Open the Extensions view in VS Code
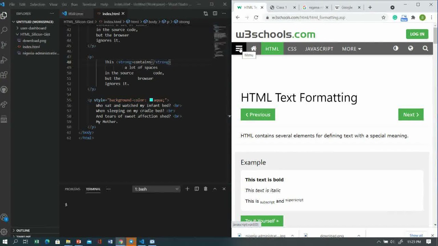Viewport: 438px width, 246px height. pyautogui.click(x=4, y=74)
